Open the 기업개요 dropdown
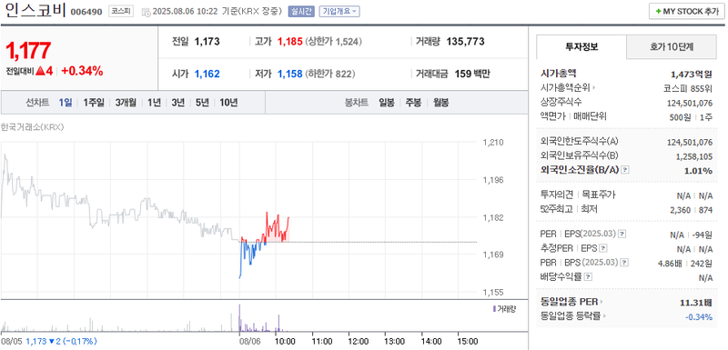Viewport: 728px width, 350px height. [x=339, y=12]
